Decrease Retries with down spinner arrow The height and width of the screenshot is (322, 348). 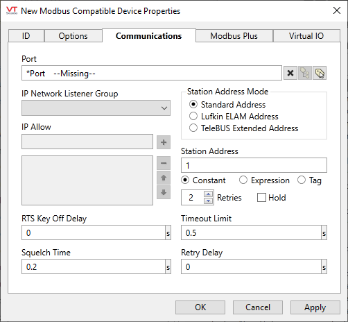pyautogui.click(x=209, y=201)
